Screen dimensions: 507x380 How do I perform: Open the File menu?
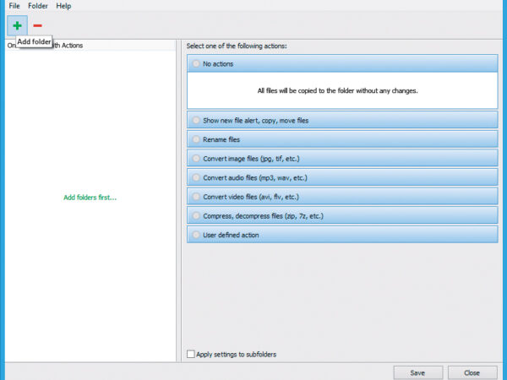(14, 6)
